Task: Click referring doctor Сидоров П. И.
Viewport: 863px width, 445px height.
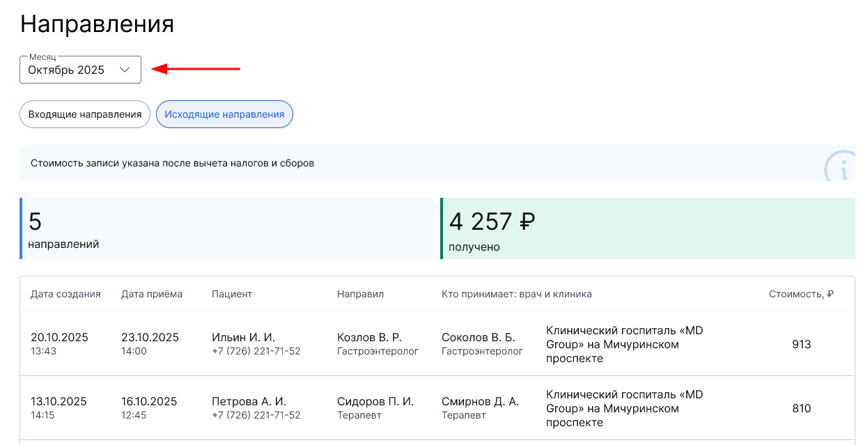Action: pos(375,402)
